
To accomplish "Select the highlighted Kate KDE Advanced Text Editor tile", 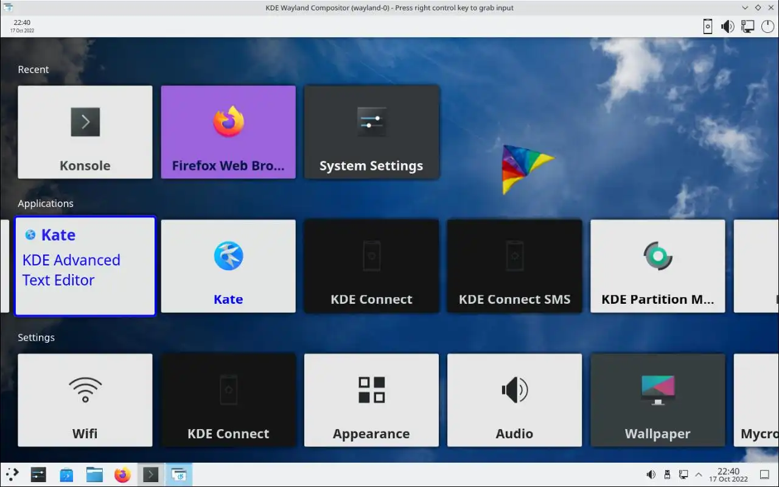I will (x=85, y=266).
